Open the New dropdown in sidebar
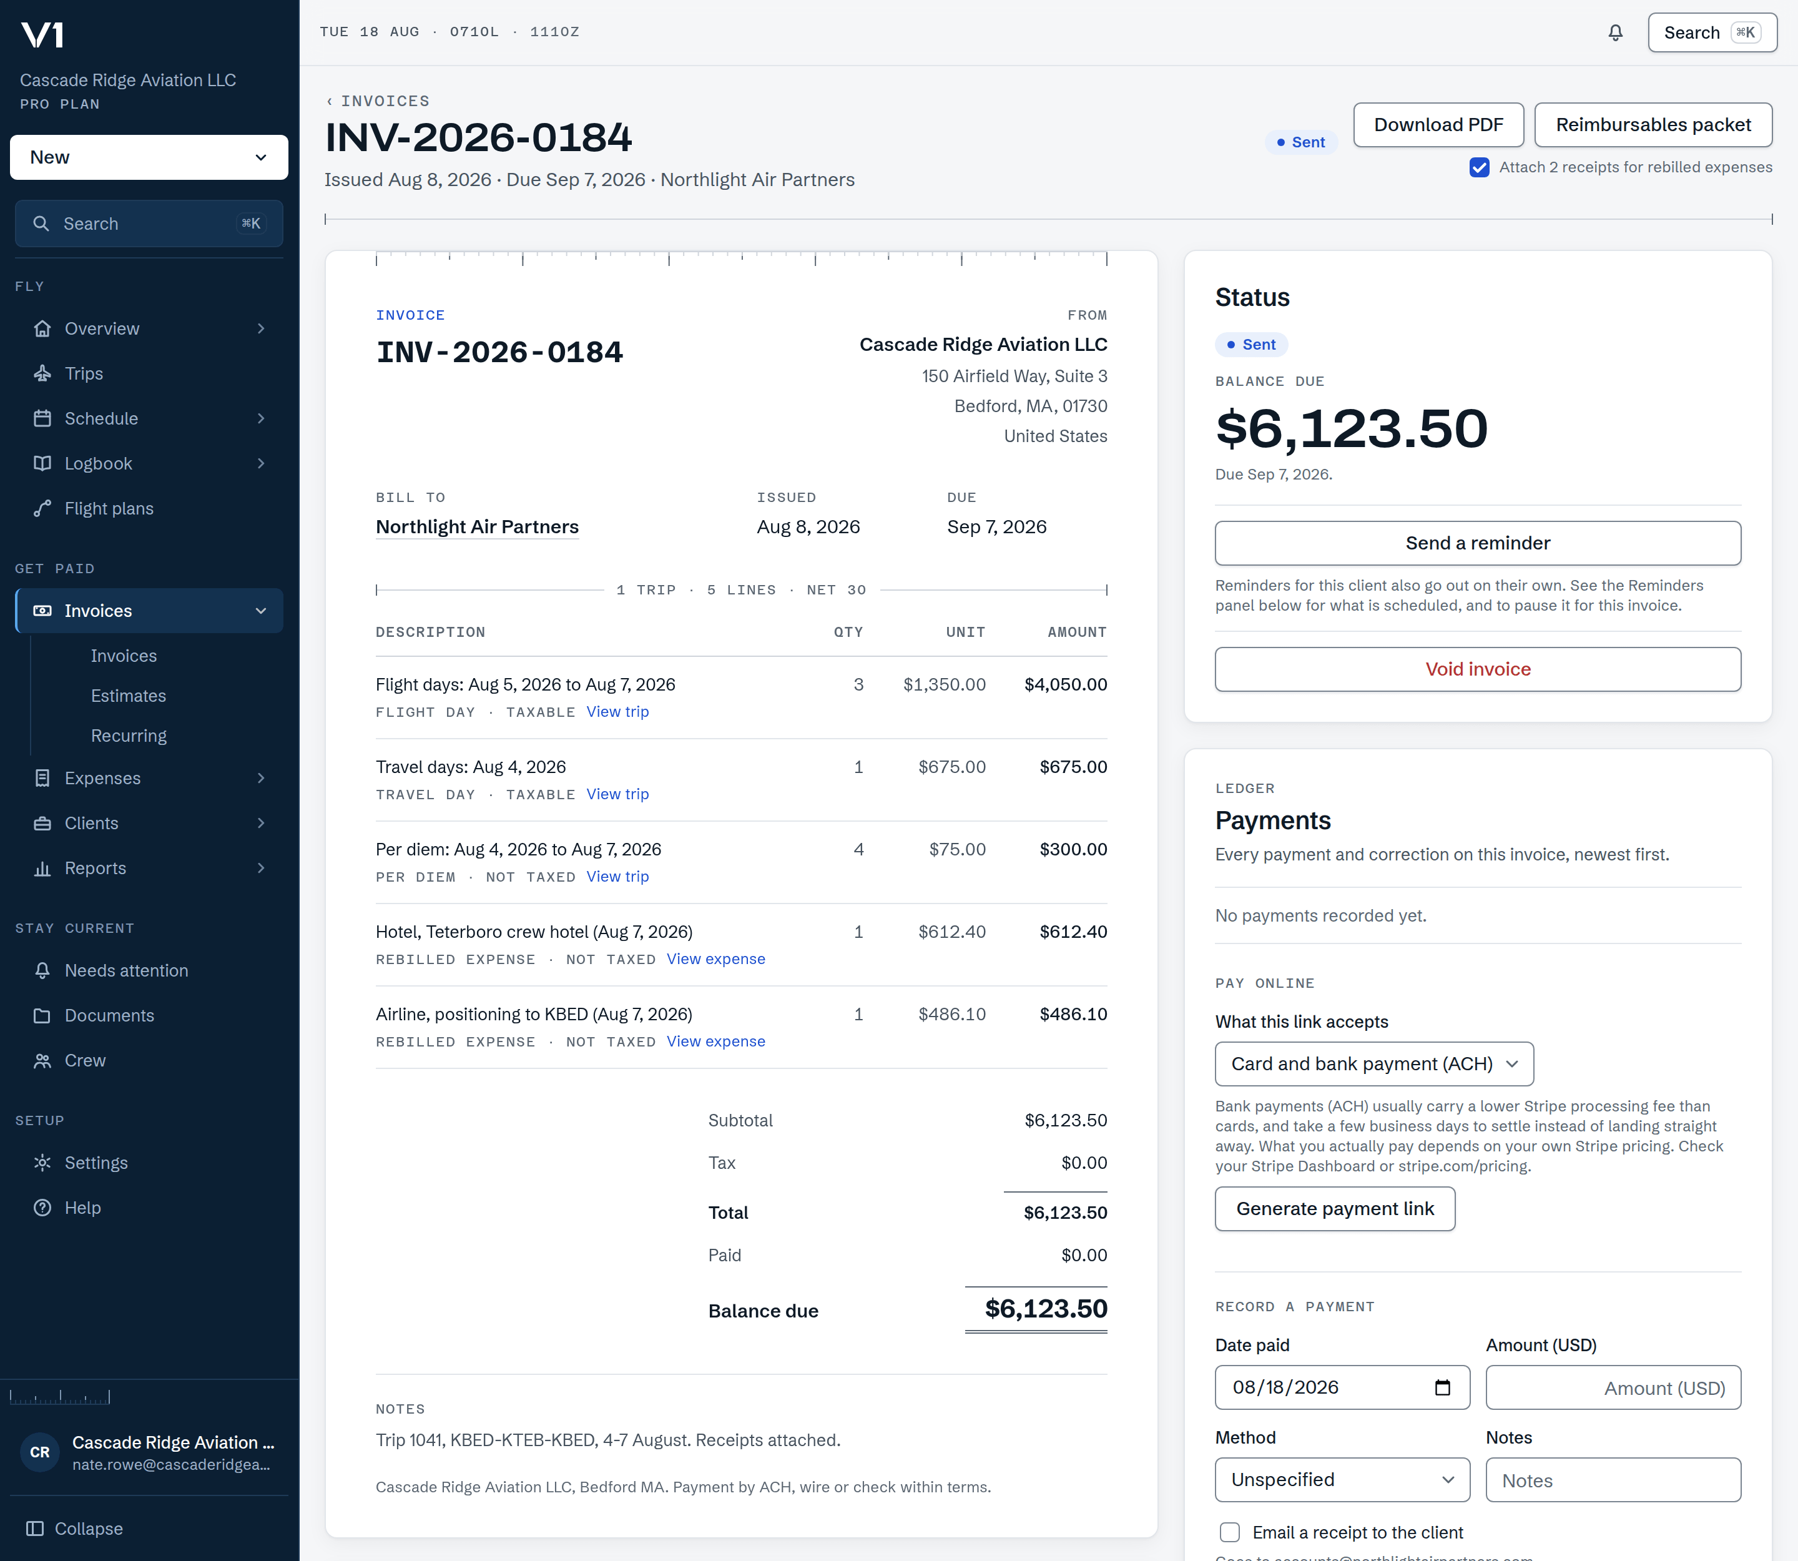Image resolution: width=1798 pixels, height=1561 pixels. (x=149, y=158)
